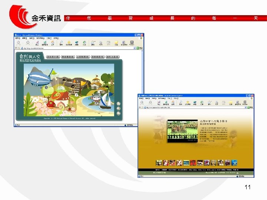Click the parade video in 台灣社會人文電子影音 page
This screenshot has width=267, height=200.
pos(182,131)
